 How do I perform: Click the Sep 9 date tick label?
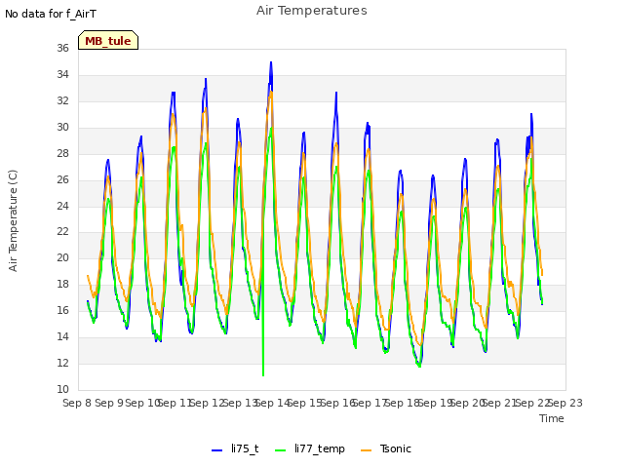coord(109,403)
